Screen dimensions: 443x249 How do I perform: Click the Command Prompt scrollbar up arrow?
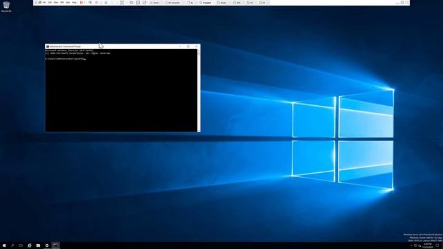[199, 50]
